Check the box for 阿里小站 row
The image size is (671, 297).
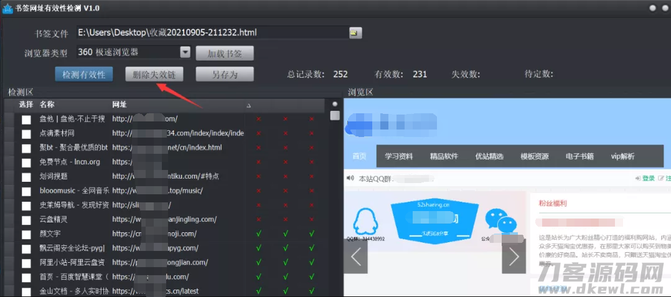point(27,263)
